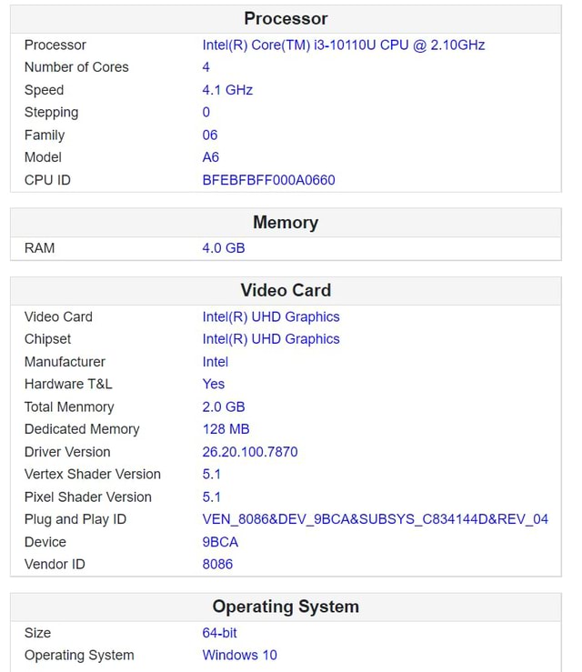Select the Vertex Shader Version label

point(93,474)
